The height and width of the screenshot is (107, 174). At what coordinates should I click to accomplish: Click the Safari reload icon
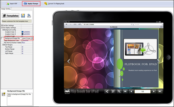click(131, 24)
